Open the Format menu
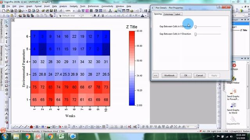 tap(38, 6)
